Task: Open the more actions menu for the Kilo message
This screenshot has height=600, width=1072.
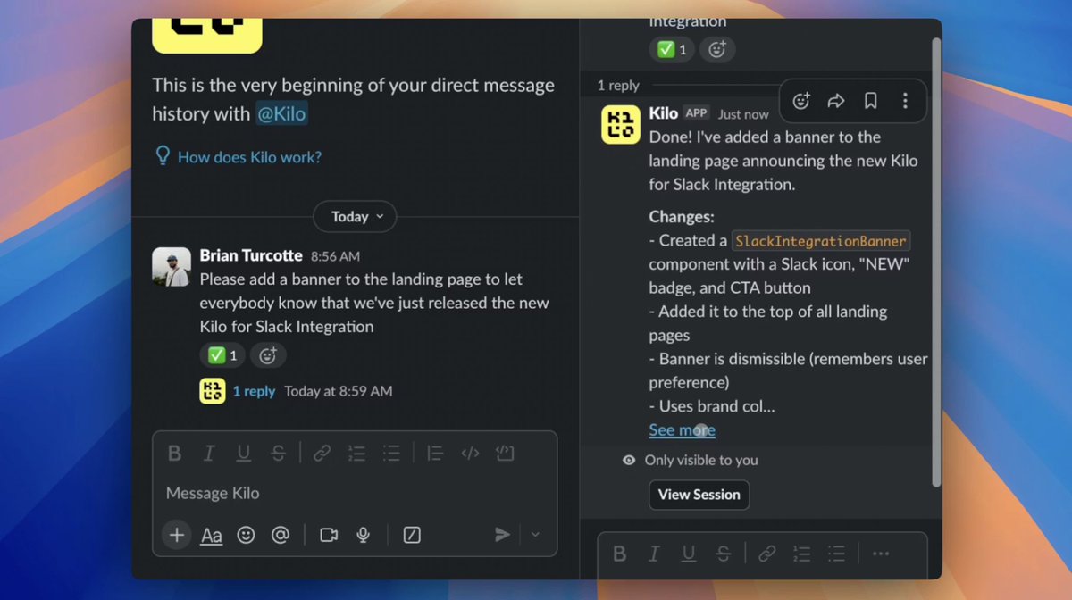Action: pyautogui.click(x=905, y=101)
